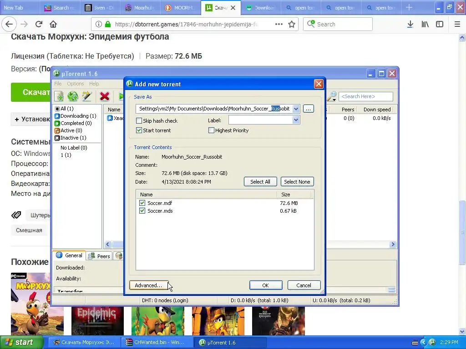466x349 pixels.
Task: Click Firefox forward arrow button
Action: coord(24,25)
